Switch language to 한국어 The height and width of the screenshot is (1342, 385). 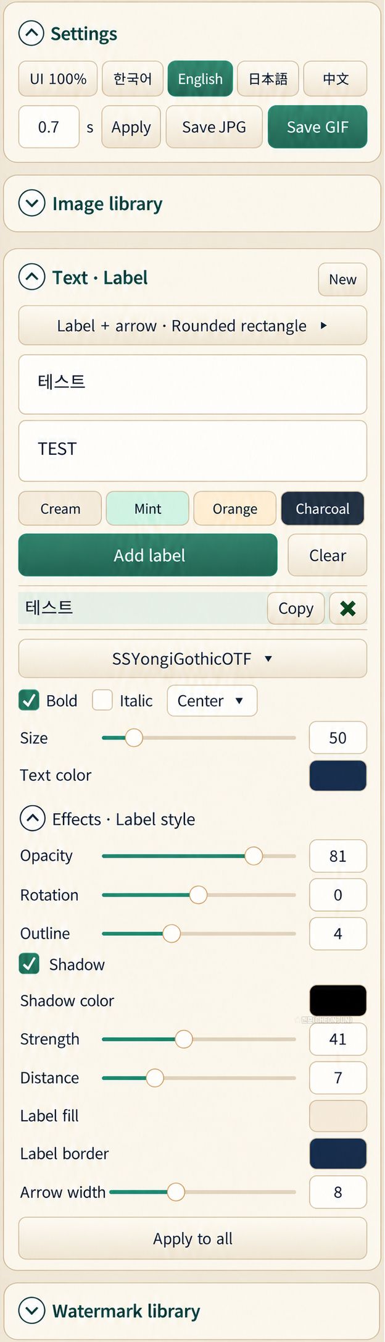(x=133, y=79)
